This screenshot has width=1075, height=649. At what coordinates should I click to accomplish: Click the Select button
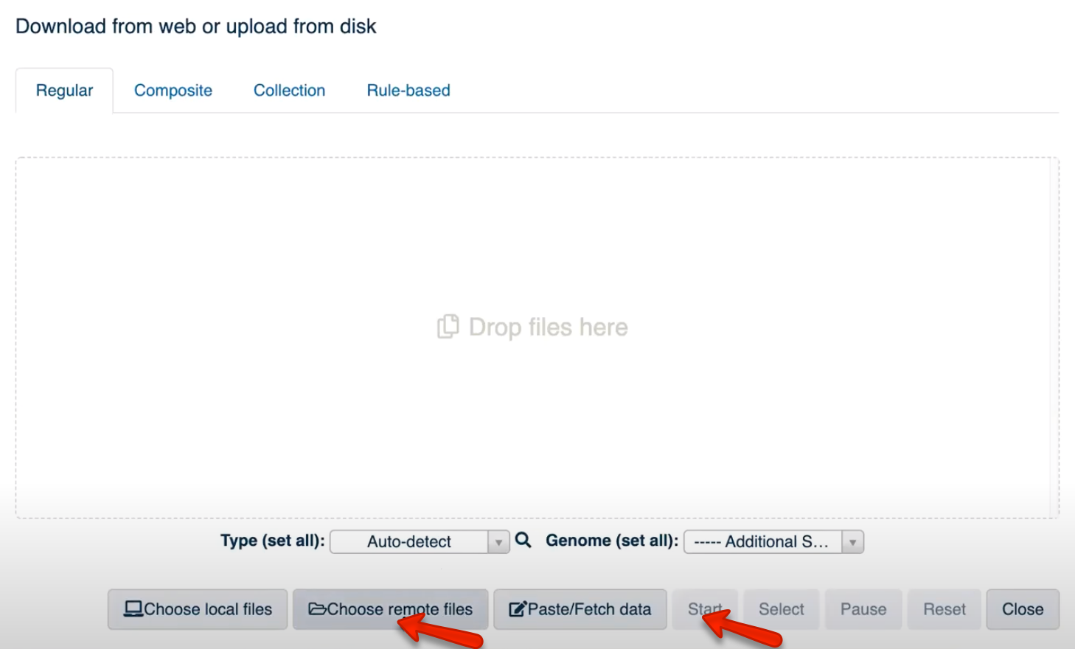782,609
